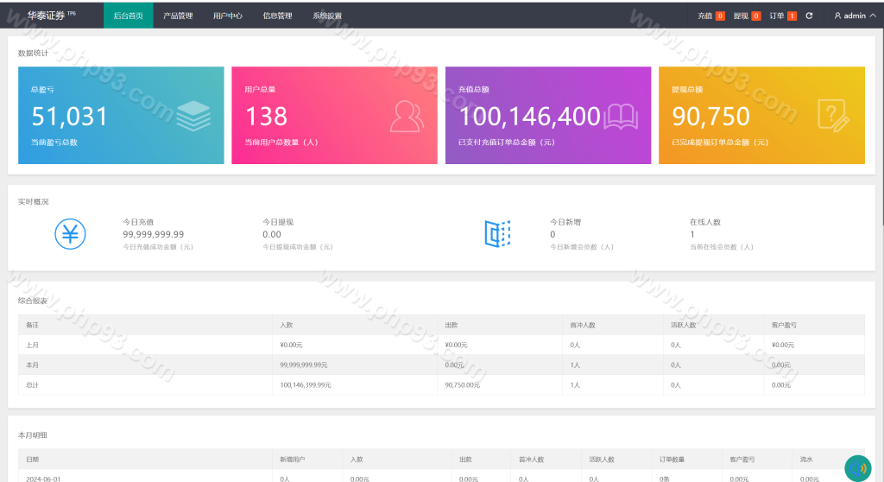Open the 用户中心 menu
884x482 pixels.
(228, 16)
